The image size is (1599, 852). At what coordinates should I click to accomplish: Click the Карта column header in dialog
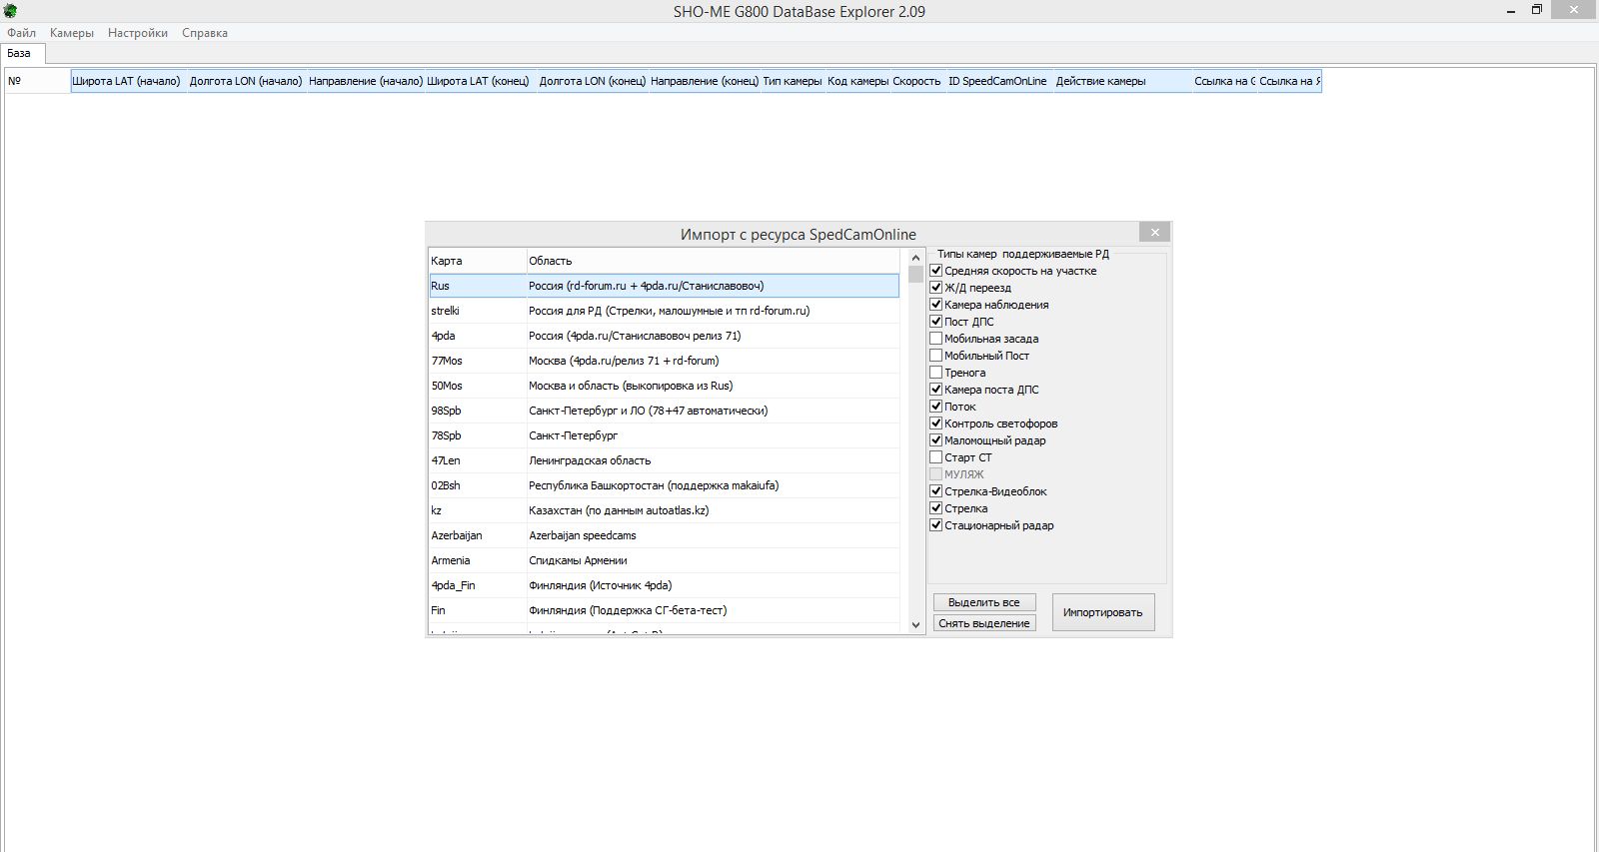pyautogui.click(x=477, y=261)
